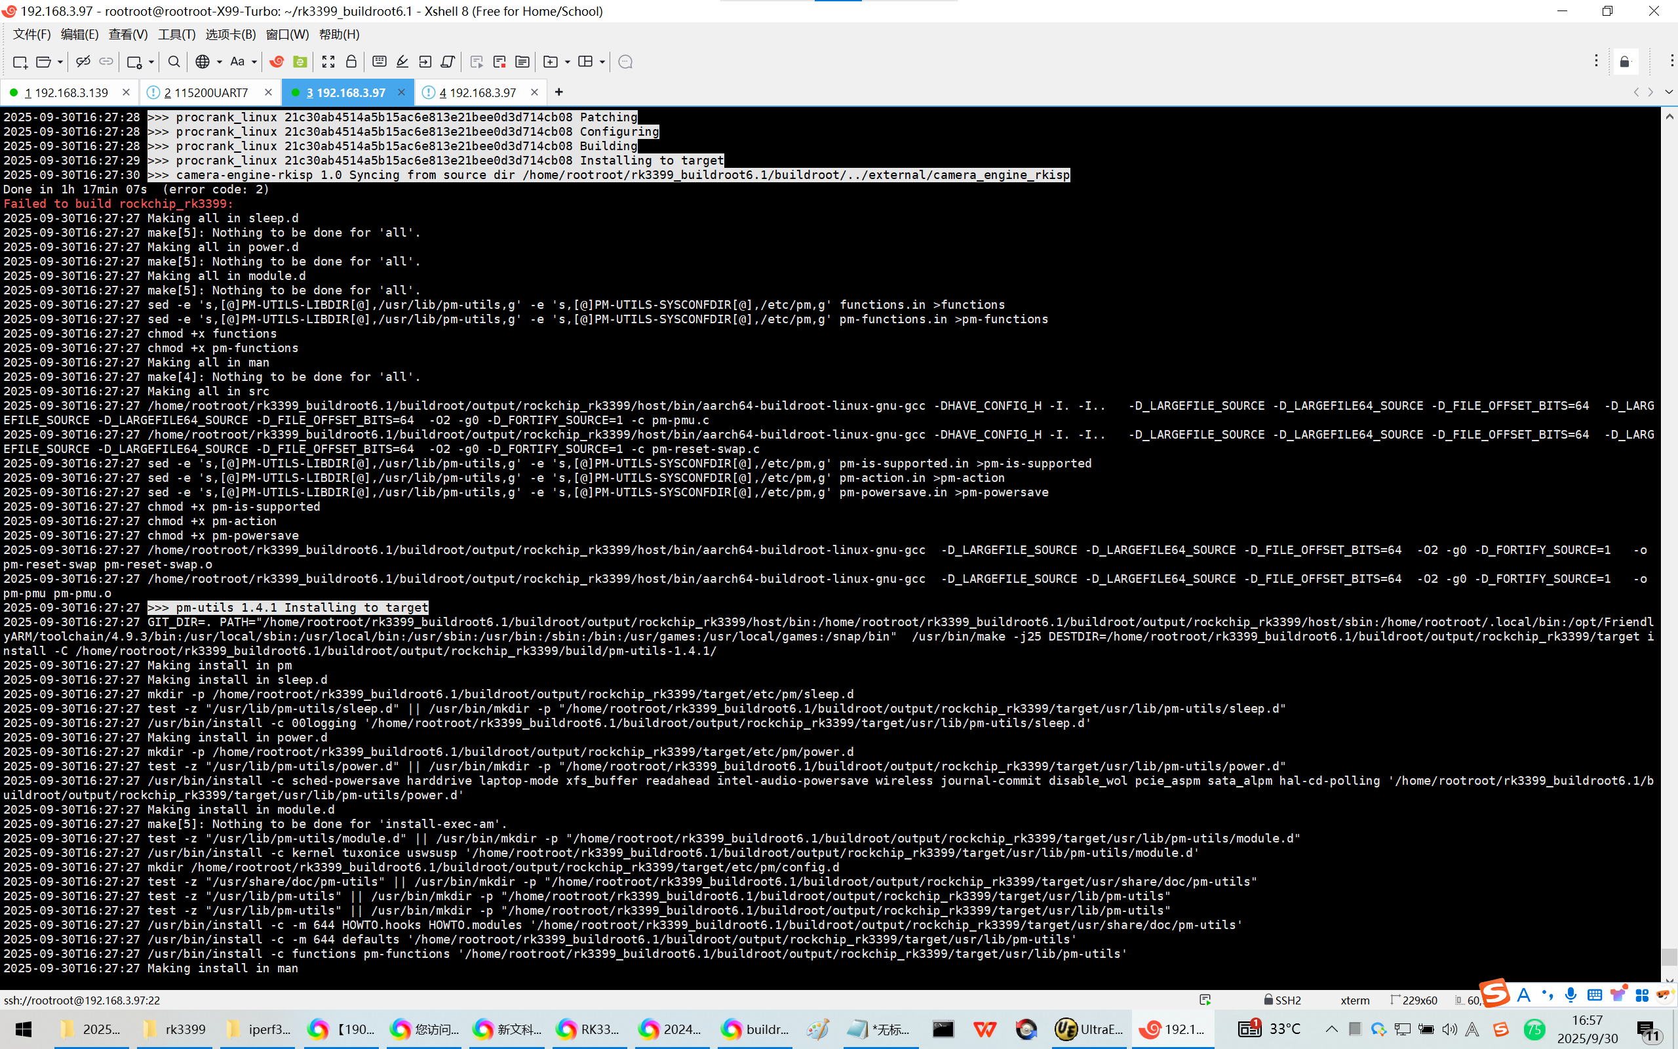1678x1049 pixels.
Task: Launch Xftp green folder icon
Action: (300, 62)
